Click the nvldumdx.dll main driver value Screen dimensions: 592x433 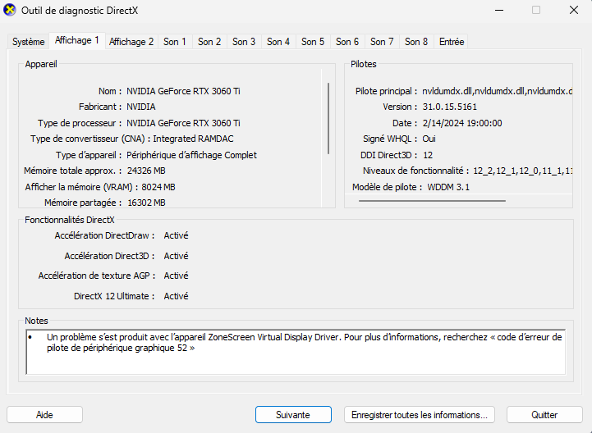pos(497,91)
